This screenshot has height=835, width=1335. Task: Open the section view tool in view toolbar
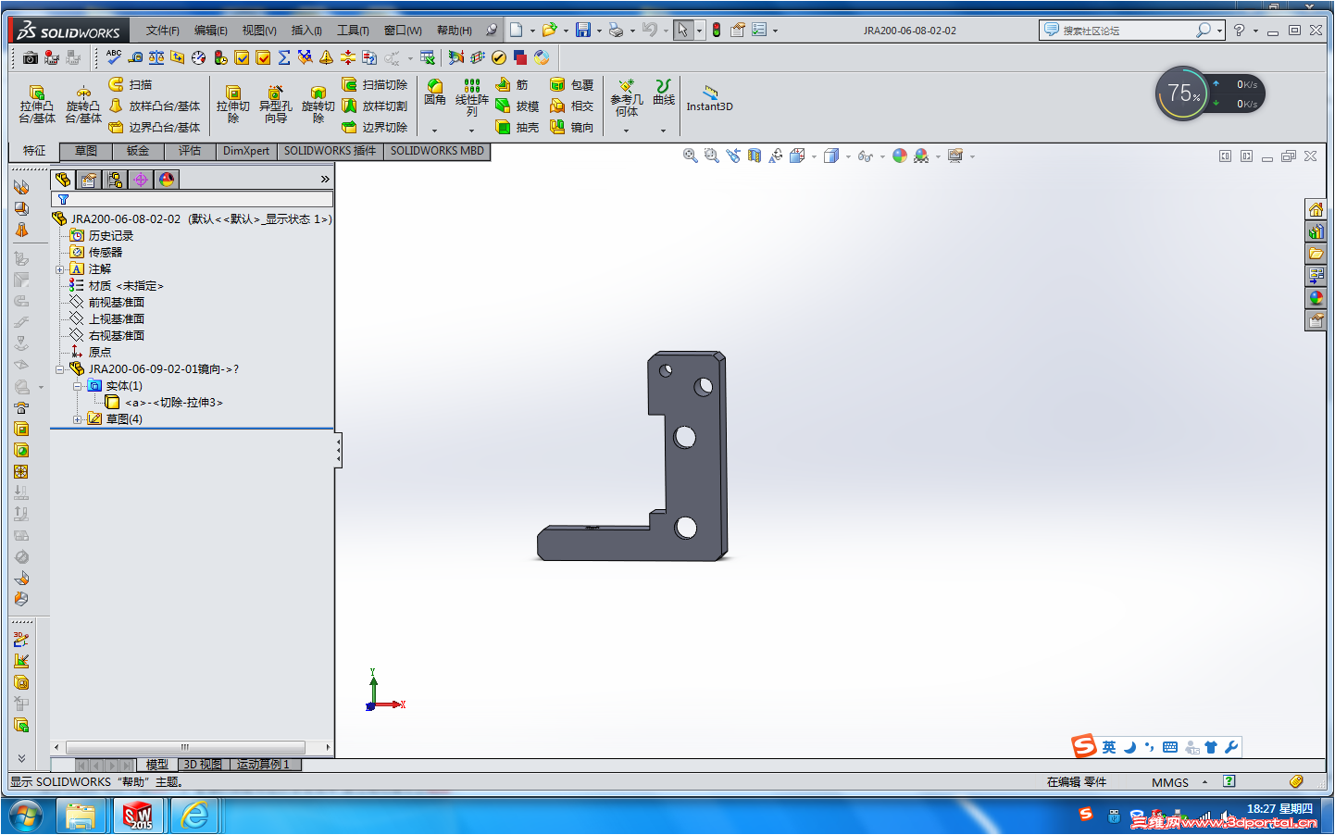tap(755, 156)
